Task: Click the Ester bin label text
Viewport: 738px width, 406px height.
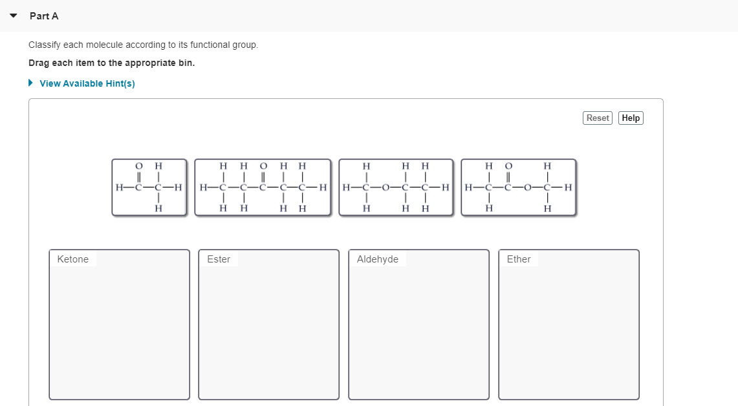Action: 218,259
